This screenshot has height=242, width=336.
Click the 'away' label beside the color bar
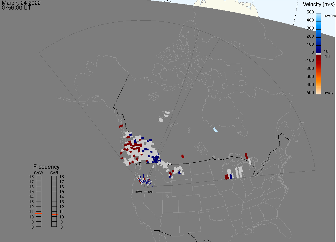click(x=329, y=93)
